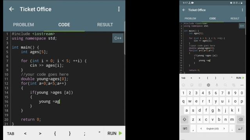Tap ';' in the phone's symbol row
This screenshot has width=250, height=140.
click(223, 78)
